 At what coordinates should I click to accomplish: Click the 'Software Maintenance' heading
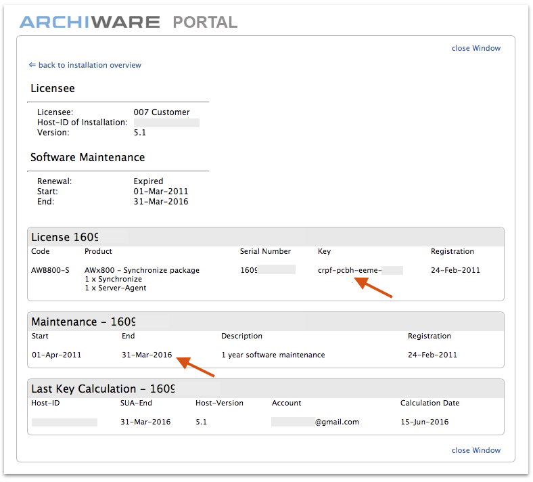[x=88, y=158]
